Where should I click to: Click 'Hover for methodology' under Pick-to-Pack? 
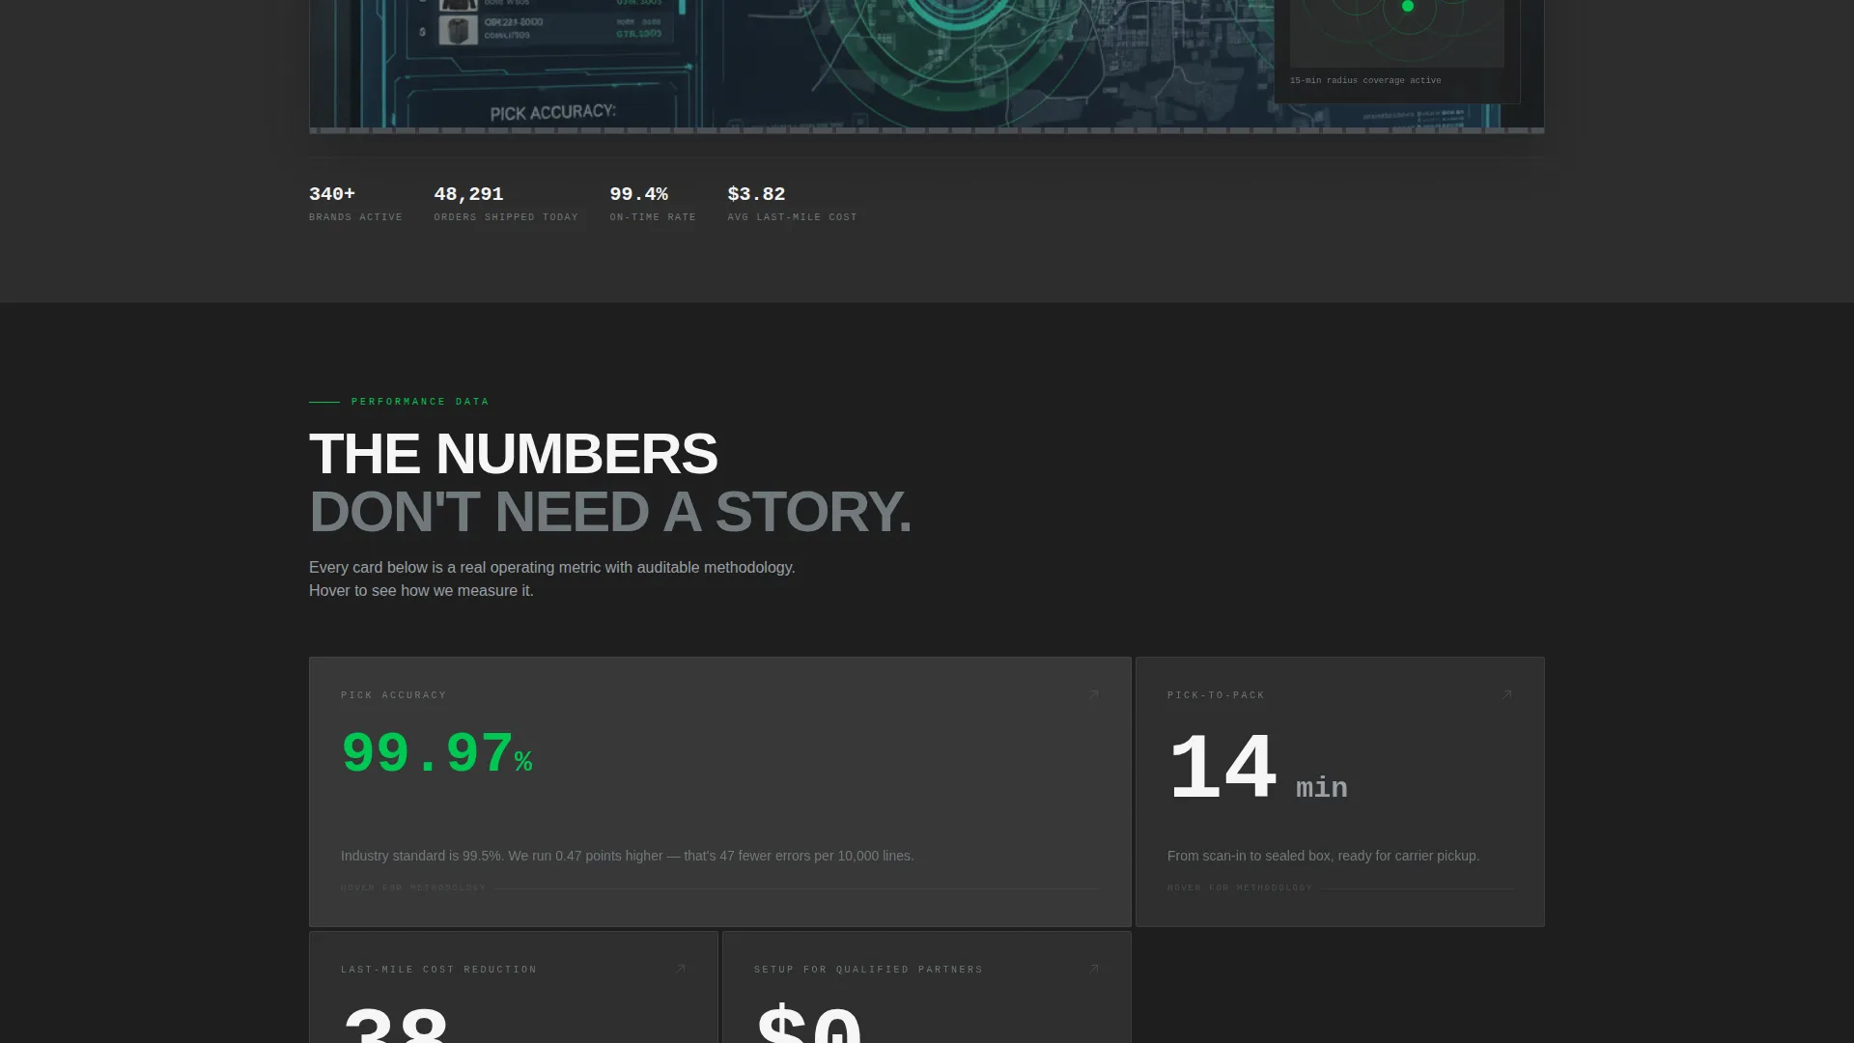coord(1240,888)
